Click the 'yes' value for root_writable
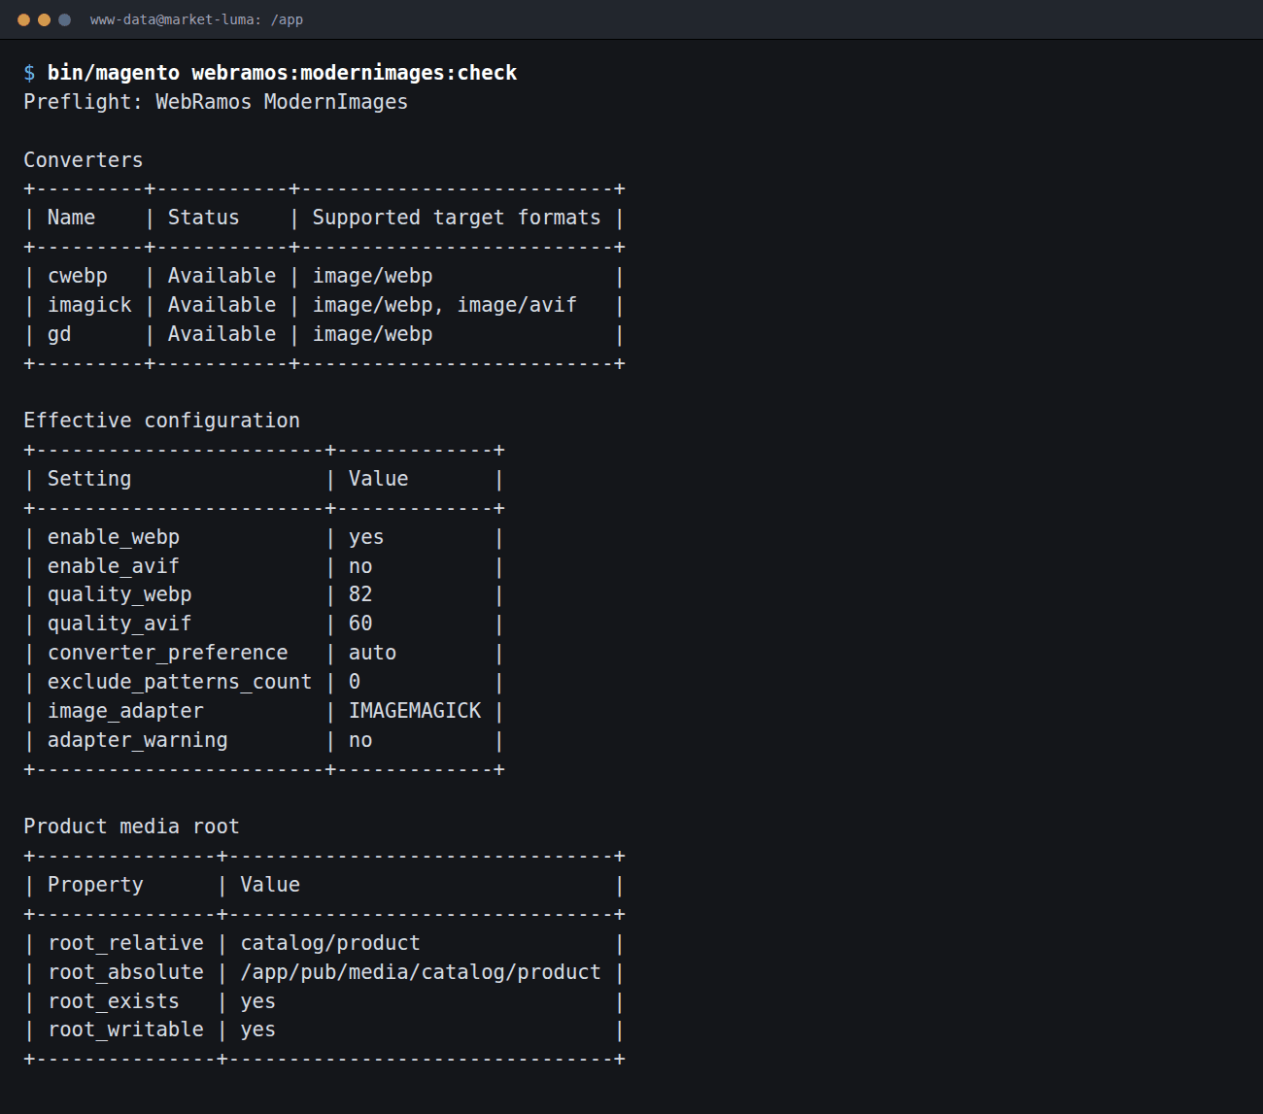 click(257, 1030)
